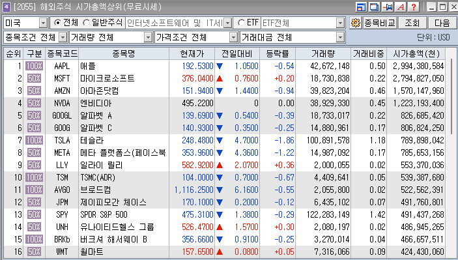Click the 50% margin badge in GOOGL row
The height and width of the screenshot is (260, 458).
point(34,116)
